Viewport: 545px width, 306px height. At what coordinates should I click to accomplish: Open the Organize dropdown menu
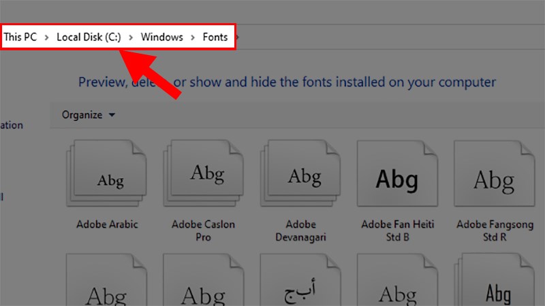pyautogui.click(x=89, y=115)
